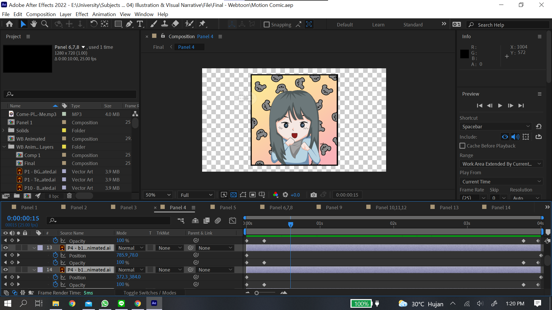Open the Composition menu

click(x=41, y=14)
